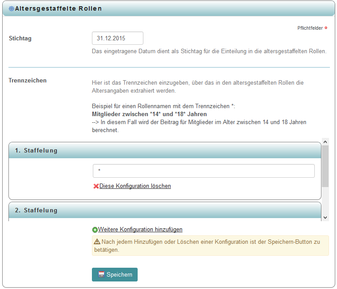The height and width of the screenshot is (289, 337).
Task: Click the red X delete icon
Action: pos(96,186)
